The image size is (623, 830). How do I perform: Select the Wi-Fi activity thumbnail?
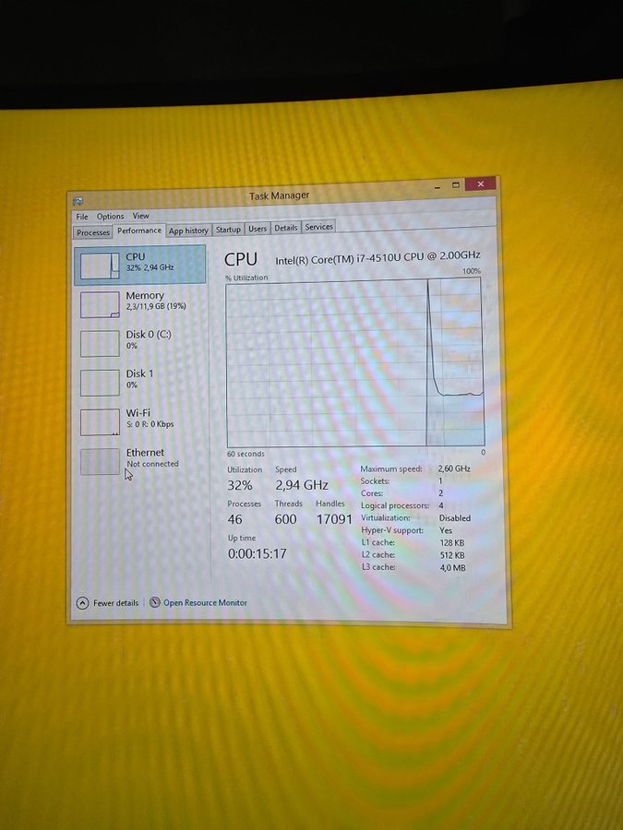coord(100,421)
